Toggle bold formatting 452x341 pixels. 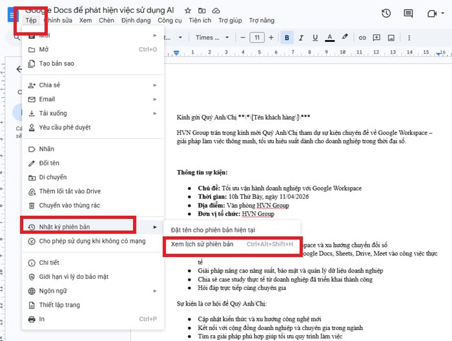click(x=287, y=37)
